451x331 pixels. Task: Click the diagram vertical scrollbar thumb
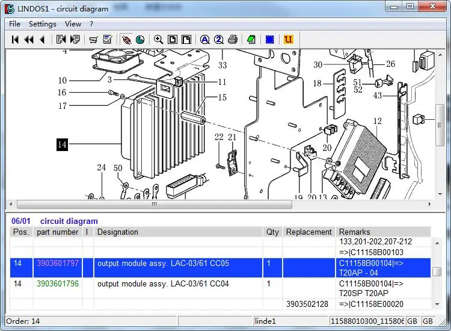440,125
